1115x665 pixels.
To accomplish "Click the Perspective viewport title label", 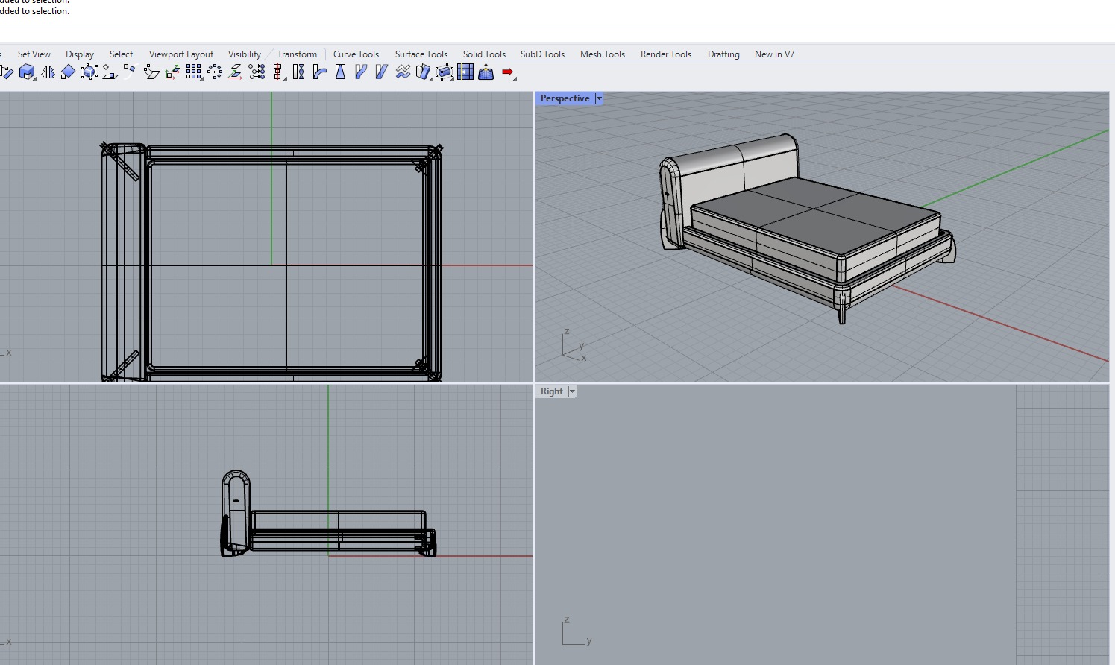I will tap(565, 98).
